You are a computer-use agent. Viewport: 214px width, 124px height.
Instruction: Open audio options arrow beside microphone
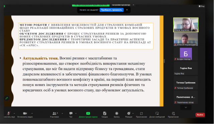tap(14, 113)
